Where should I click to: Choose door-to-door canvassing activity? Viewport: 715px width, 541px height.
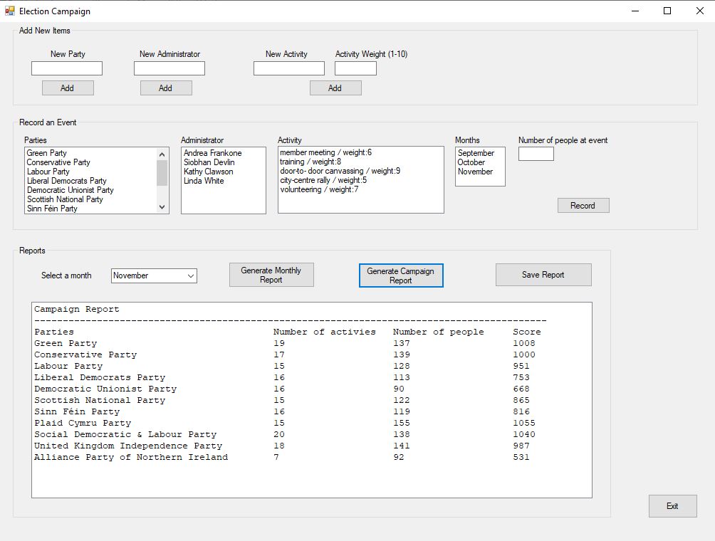coord(340,171)
